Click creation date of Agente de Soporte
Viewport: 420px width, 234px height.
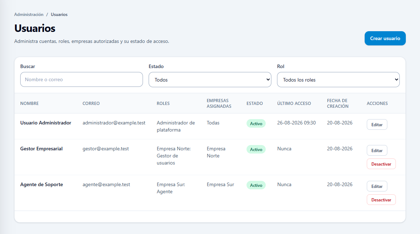pos(339,184)
